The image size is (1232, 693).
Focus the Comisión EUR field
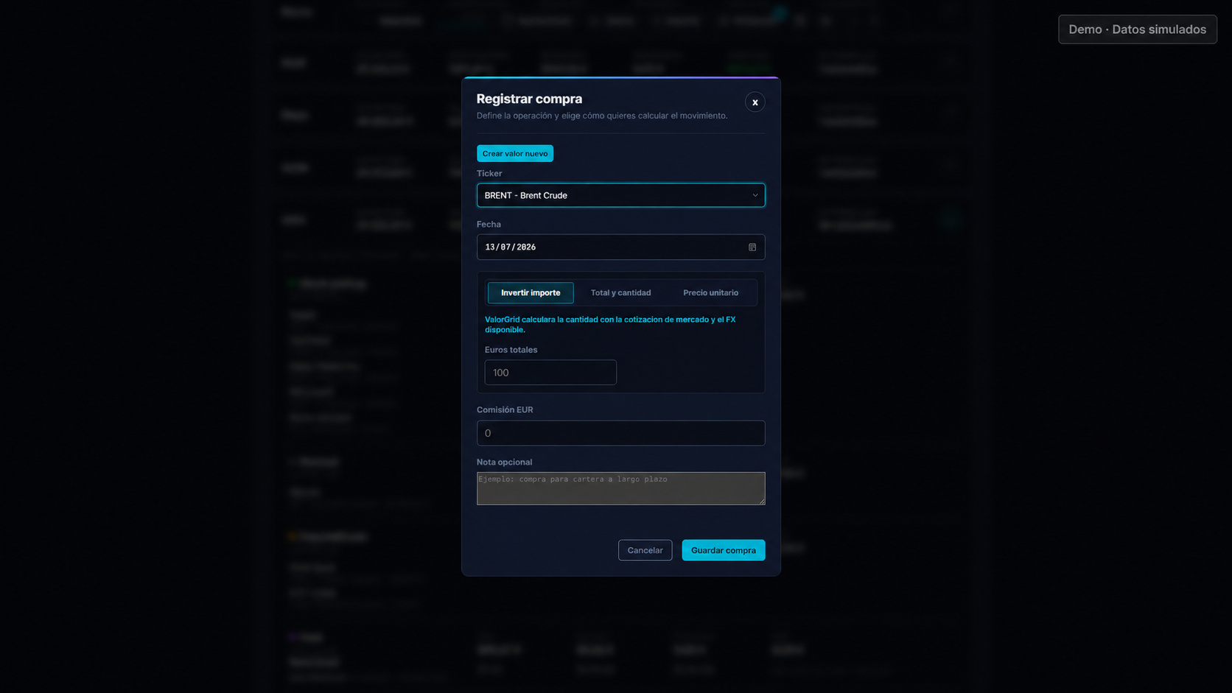[620, 433]
